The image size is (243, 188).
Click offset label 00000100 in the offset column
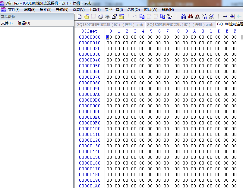click(90, 129)
